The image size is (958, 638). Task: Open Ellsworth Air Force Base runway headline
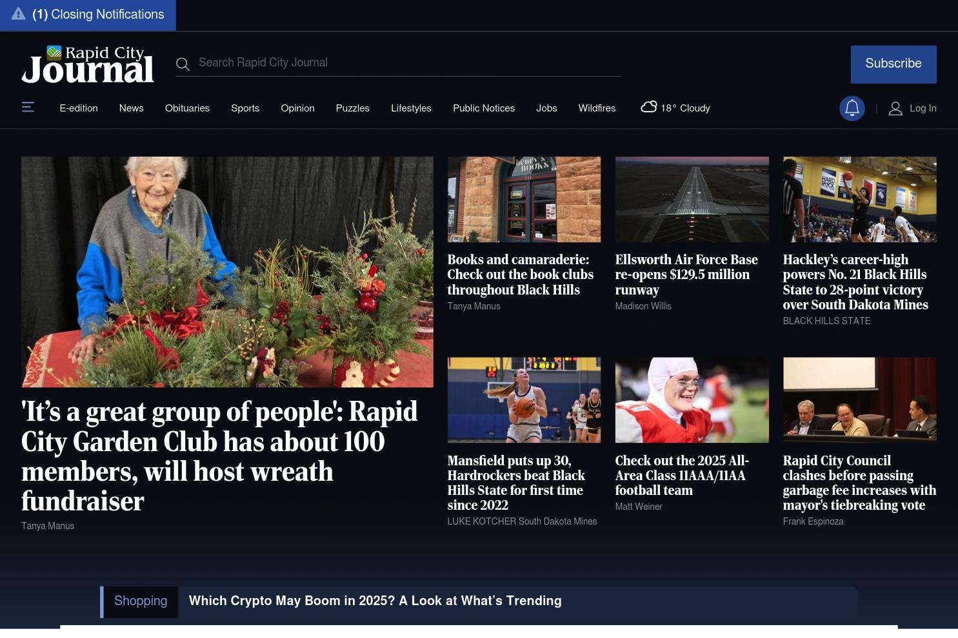(x=686, y=275)
